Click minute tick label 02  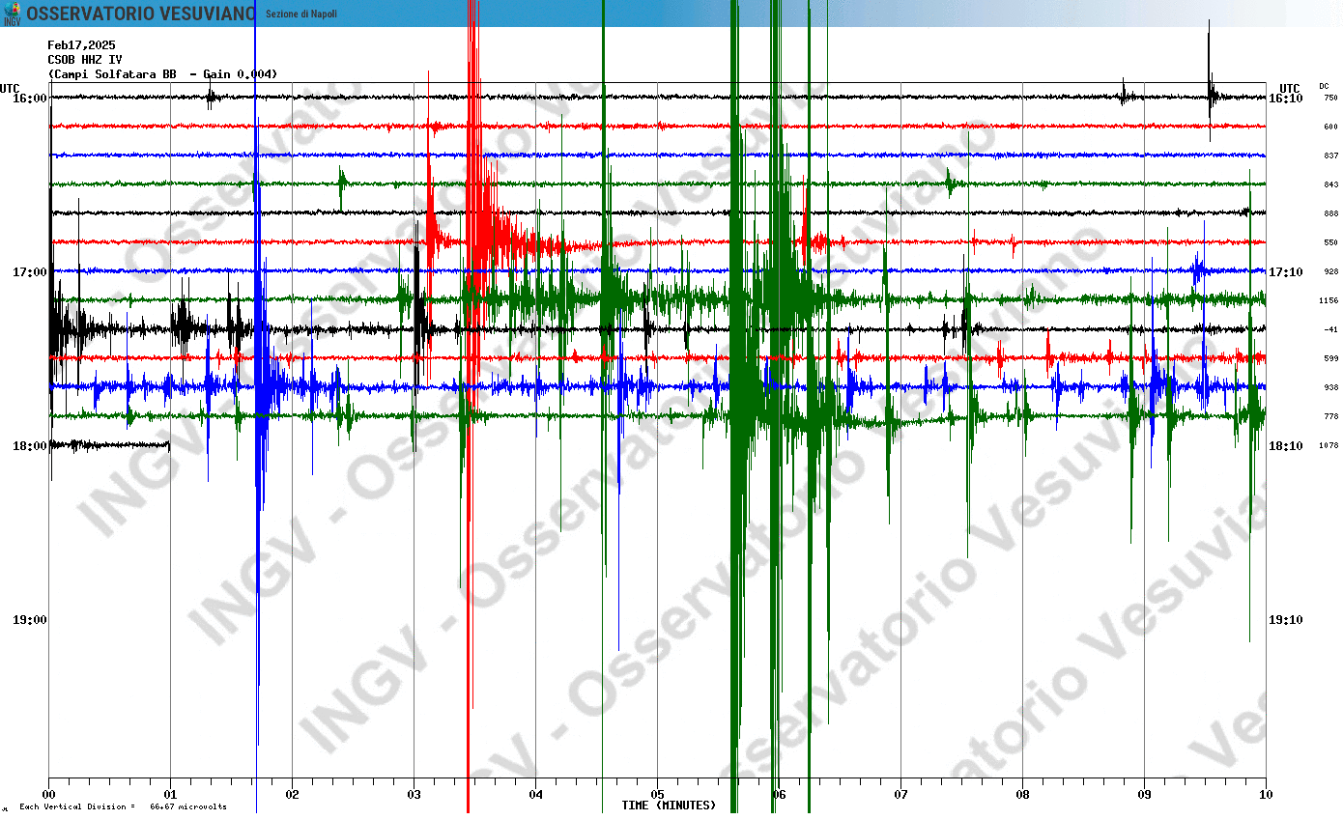coord(293,795)
